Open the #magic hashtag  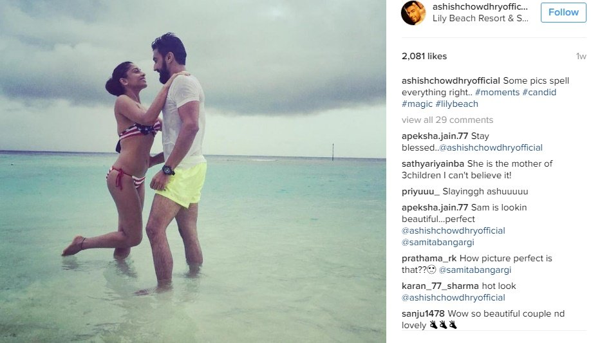[x=417, y=104]
